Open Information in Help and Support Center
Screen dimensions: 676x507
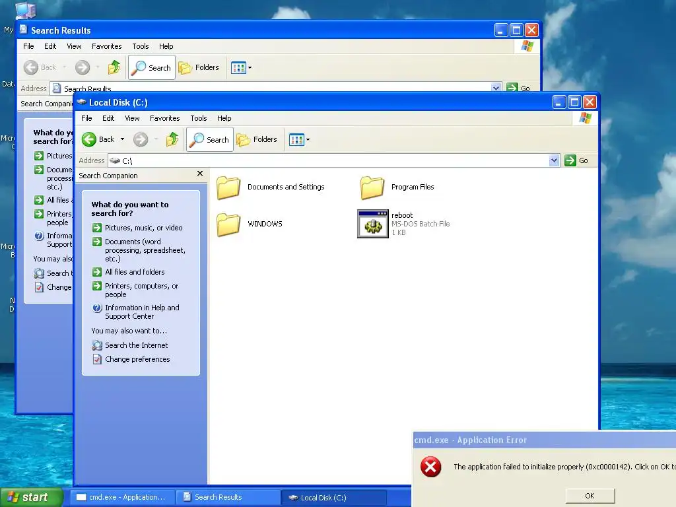click(142, 312)
